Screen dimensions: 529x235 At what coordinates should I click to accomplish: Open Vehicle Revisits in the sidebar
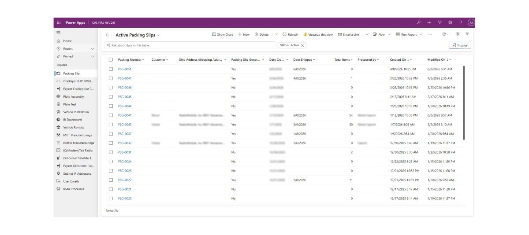(75, 127)
